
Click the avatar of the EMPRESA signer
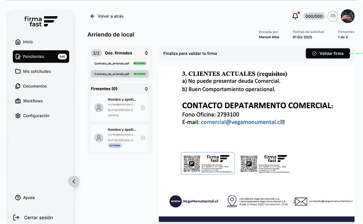[x=99, y=108]
